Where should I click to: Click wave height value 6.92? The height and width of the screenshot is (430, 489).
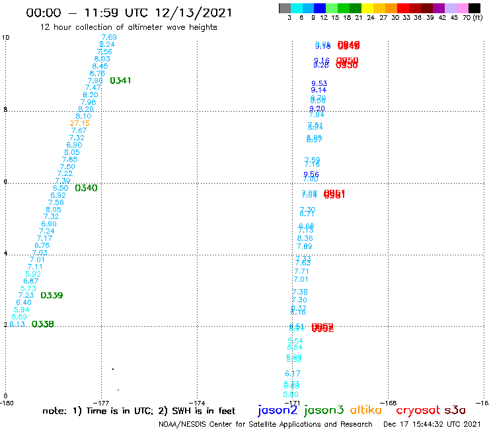[x=58, y=195]
